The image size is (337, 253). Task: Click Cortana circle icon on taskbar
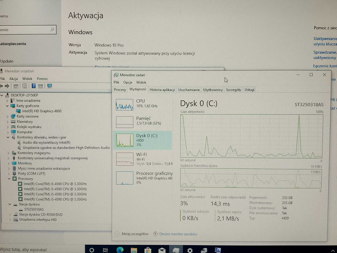[x=91, y=250]
